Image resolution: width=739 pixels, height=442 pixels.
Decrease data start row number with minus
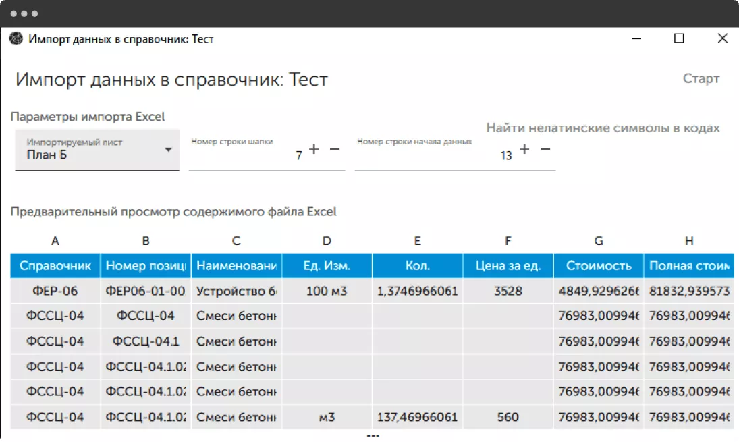pyautogui.click(x=545, y=149)
